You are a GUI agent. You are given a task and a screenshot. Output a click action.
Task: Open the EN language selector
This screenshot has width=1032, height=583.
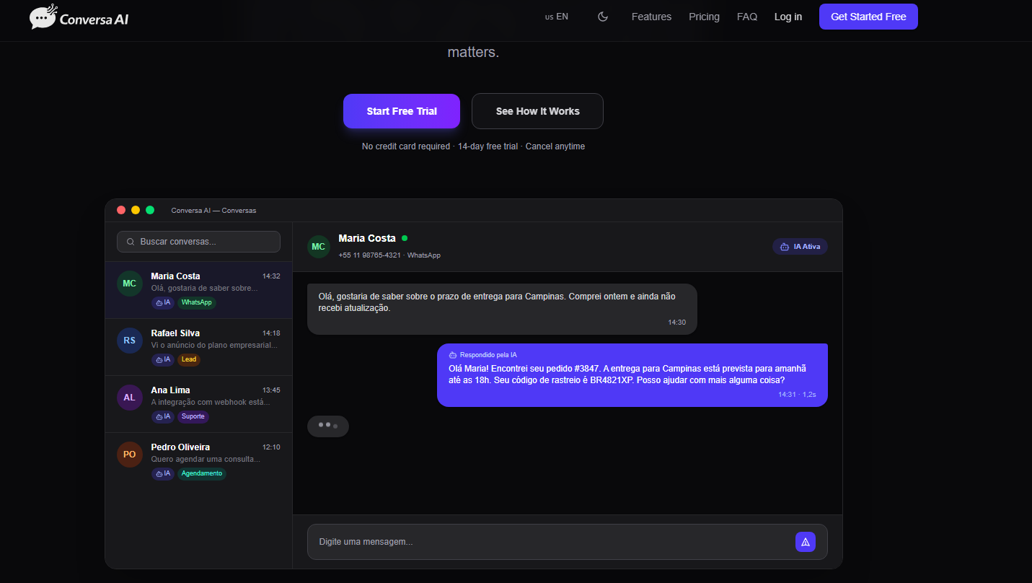coord(557,17)
